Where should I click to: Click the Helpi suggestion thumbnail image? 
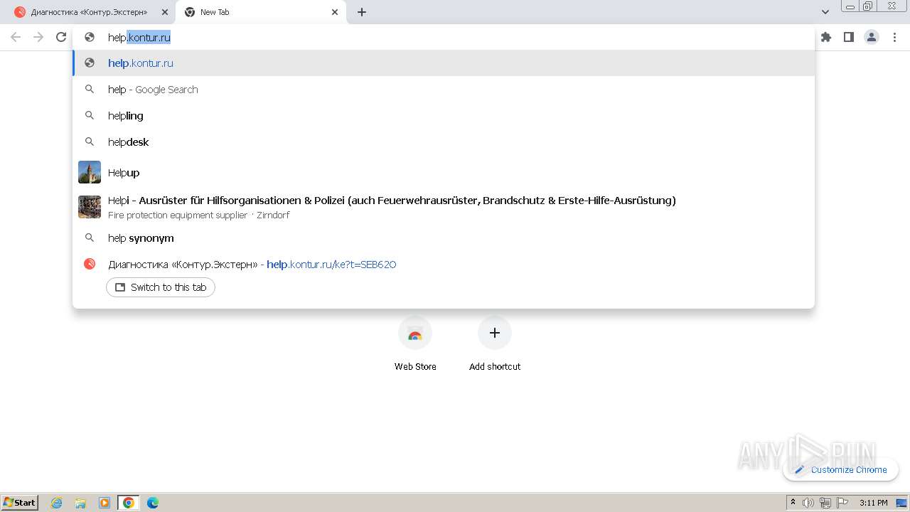pos(90,207)
